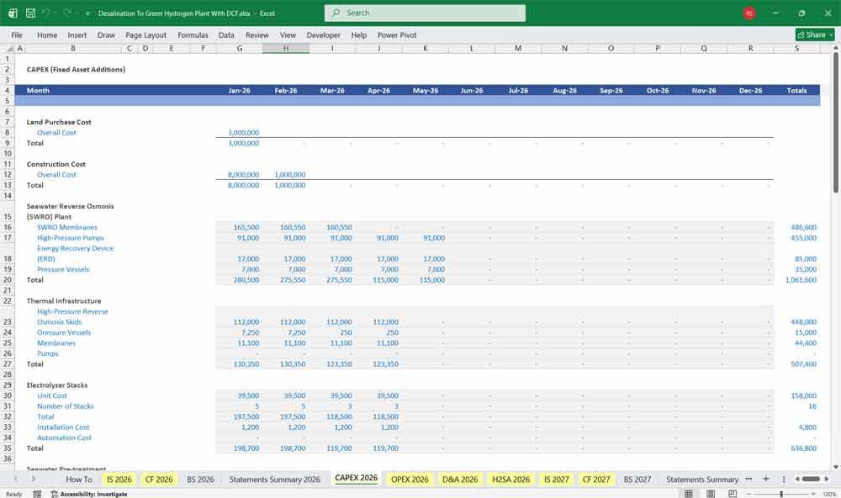This screenshot has height=498, width=841.
Task: Click the sheet navigation tabs overflow ellipsis
Action: click(748, 479)
